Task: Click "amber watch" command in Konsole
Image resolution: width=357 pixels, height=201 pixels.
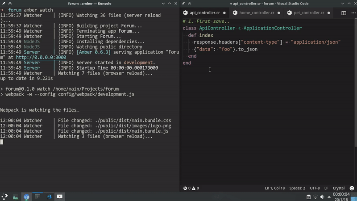Action: (38, 10)
